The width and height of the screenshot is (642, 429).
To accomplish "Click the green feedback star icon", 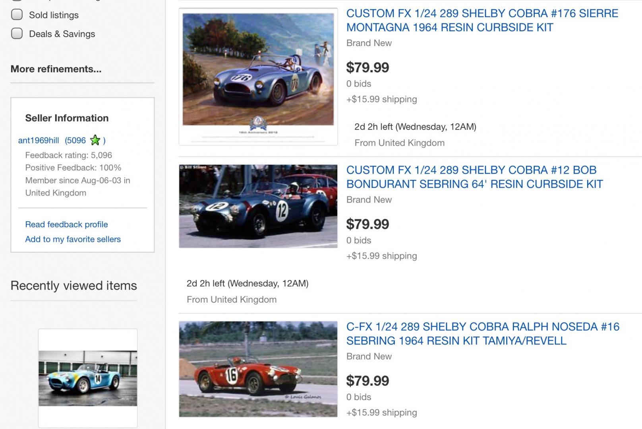I will tap(95, 140).
